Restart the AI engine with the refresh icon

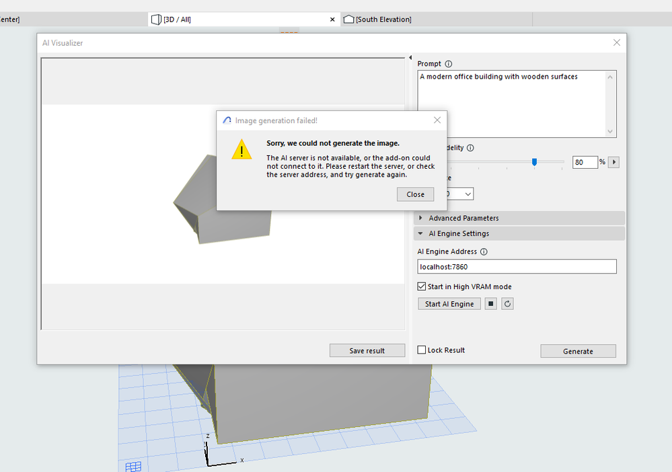(x=507, y=304)
